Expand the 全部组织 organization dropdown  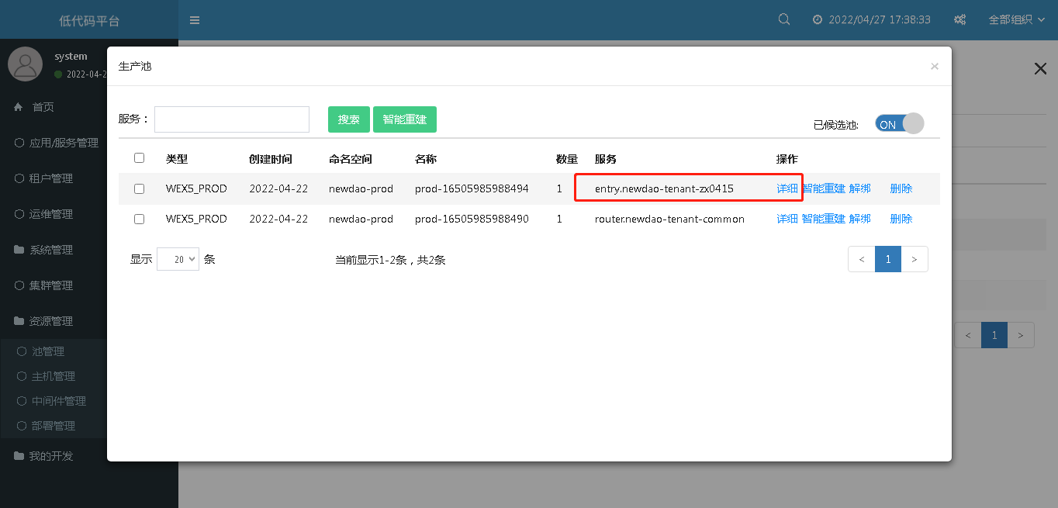click(1015, 20)
